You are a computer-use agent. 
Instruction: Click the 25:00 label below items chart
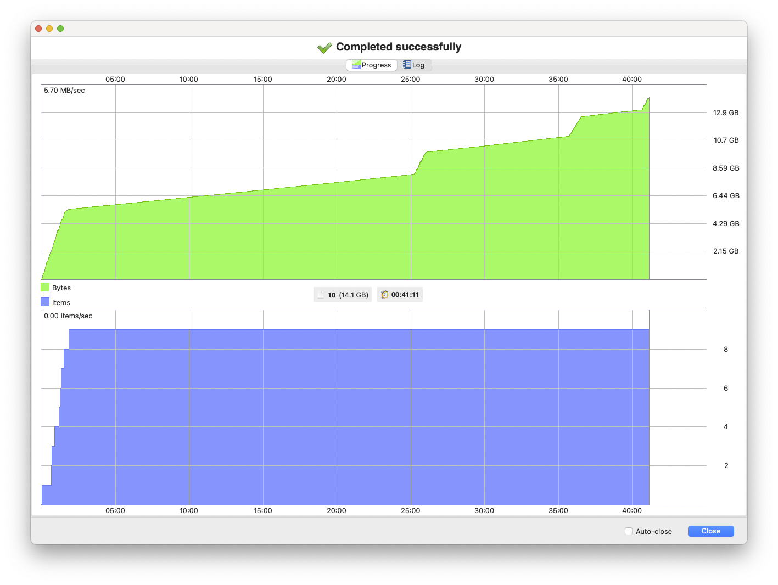click(411, 511)
